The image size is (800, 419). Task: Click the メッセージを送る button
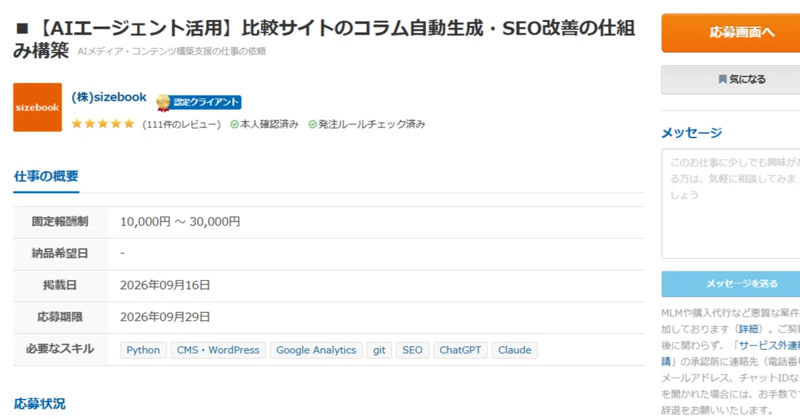[731, 284]
